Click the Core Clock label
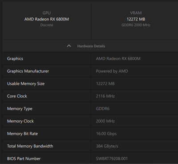Image resolution: width=178 pixels, height=164 pixels. click(x=17, y=96)
